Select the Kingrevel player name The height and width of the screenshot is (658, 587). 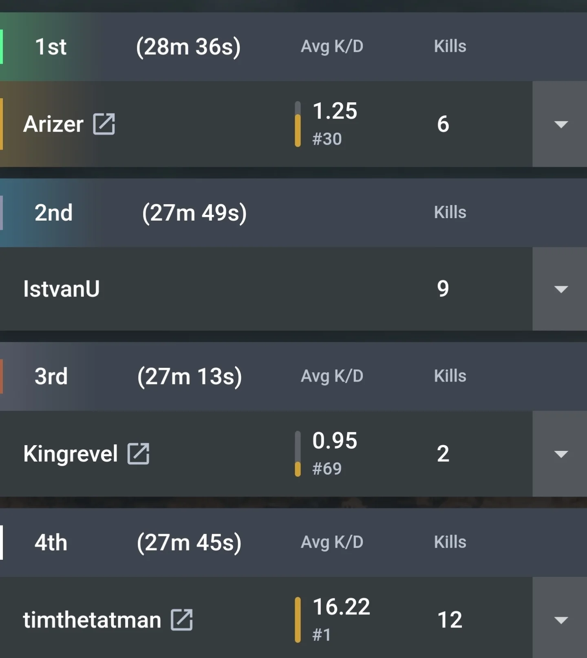click(71, 454)
